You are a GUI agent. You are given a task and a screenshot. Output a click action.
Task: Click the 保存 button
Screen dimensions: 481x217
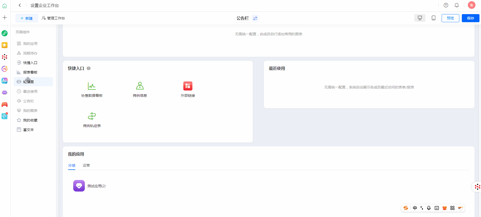coord(470,18)
